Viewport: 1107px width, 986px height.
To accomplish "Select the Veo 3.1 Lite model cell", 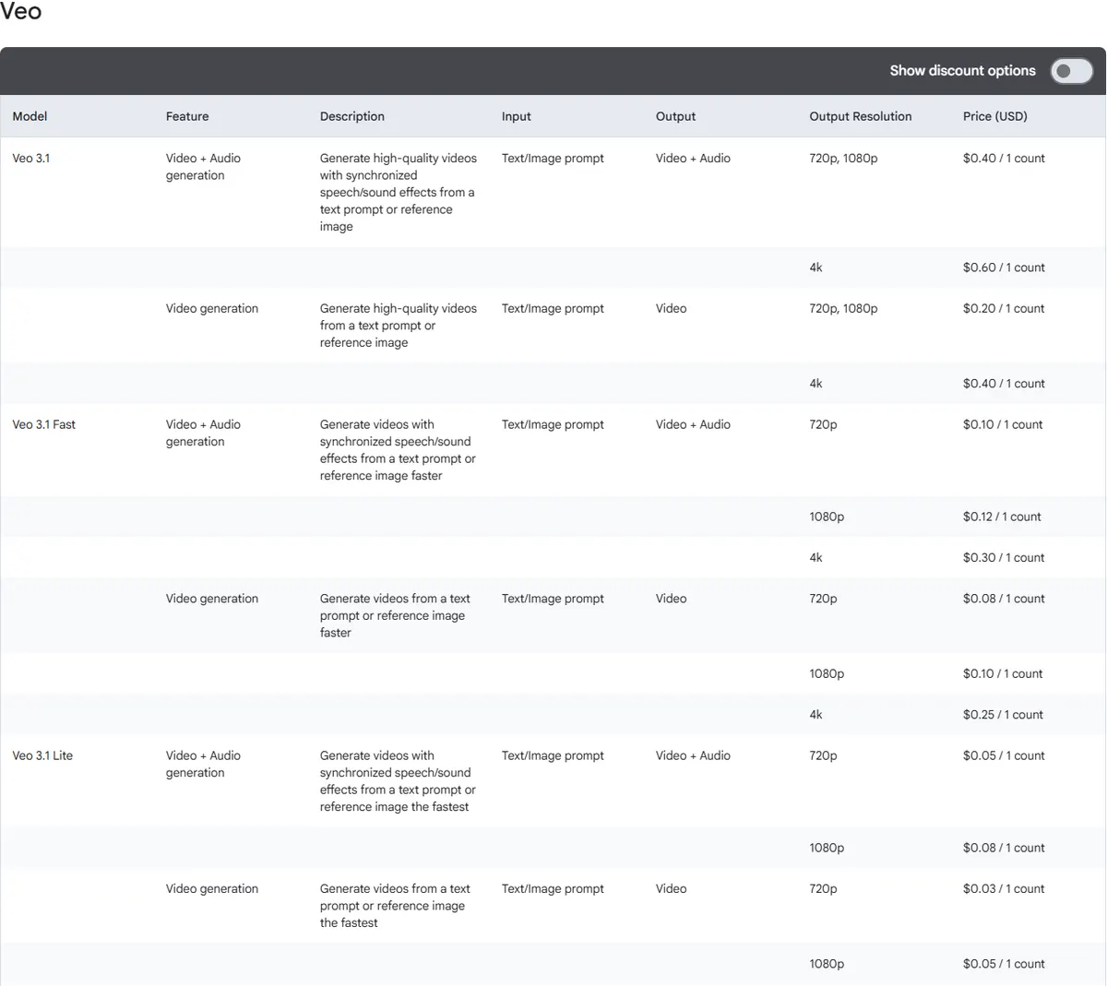I will 42,756.
